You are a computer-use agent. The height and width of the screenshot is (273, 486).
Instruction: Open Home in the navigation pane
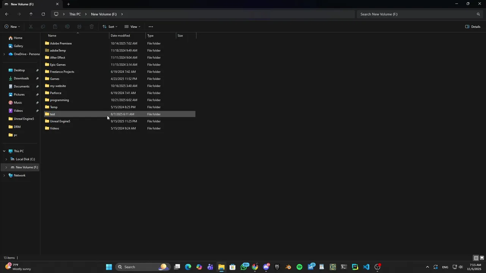[18, 38]
